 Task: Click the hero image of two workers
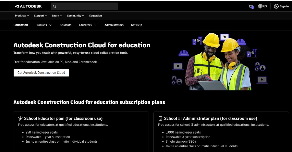(x=219, y=62)
